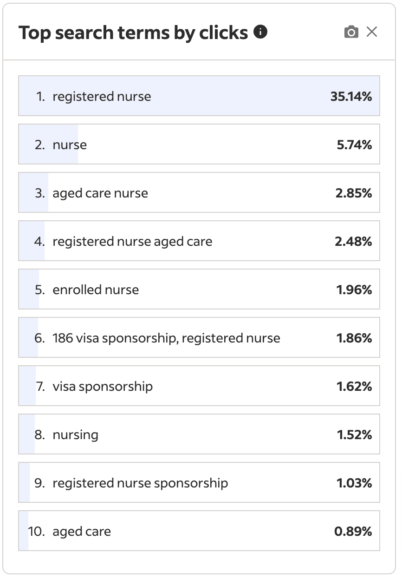This screenshot has width=402, height=579.
Task: Click the 35.14% click share value
Action: pos(351,97)
